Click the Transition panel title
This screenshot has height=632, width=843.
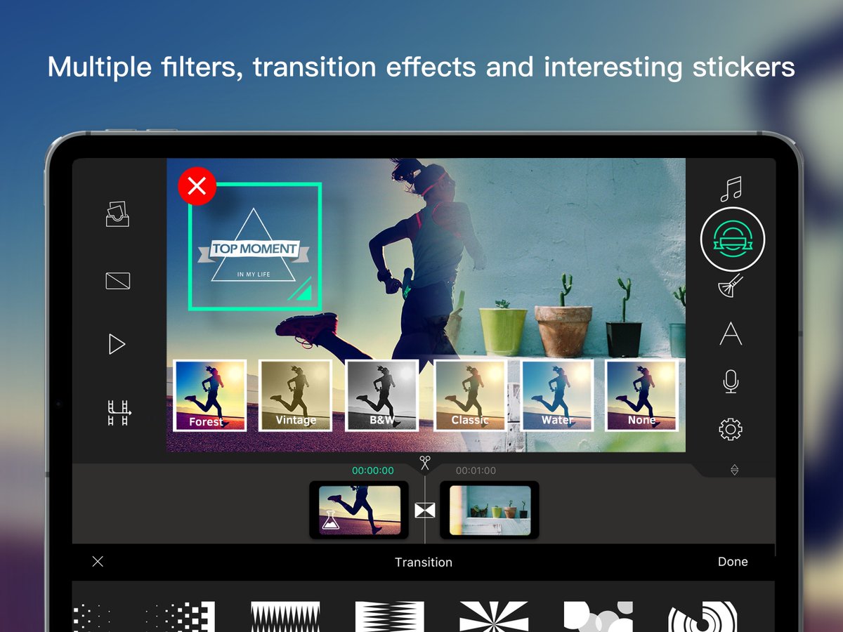point(424,562)
